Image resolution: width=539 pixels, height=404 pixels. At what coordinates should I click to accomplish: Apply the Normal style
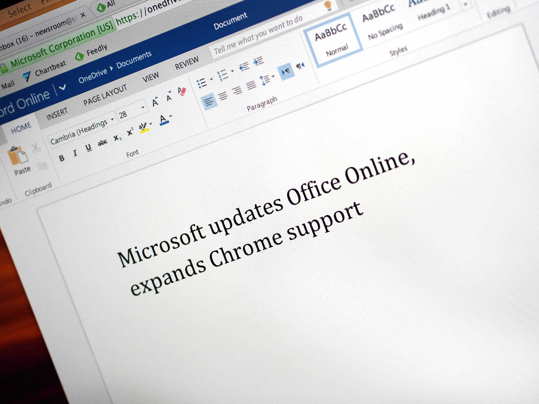(333, 40)
